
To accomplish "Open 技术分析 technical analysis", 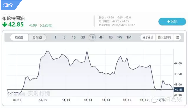I will tap(148, 37).
